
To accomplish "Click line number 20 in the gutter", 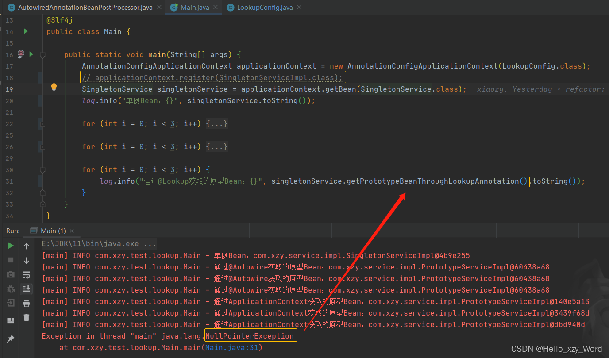I will 9,101.
